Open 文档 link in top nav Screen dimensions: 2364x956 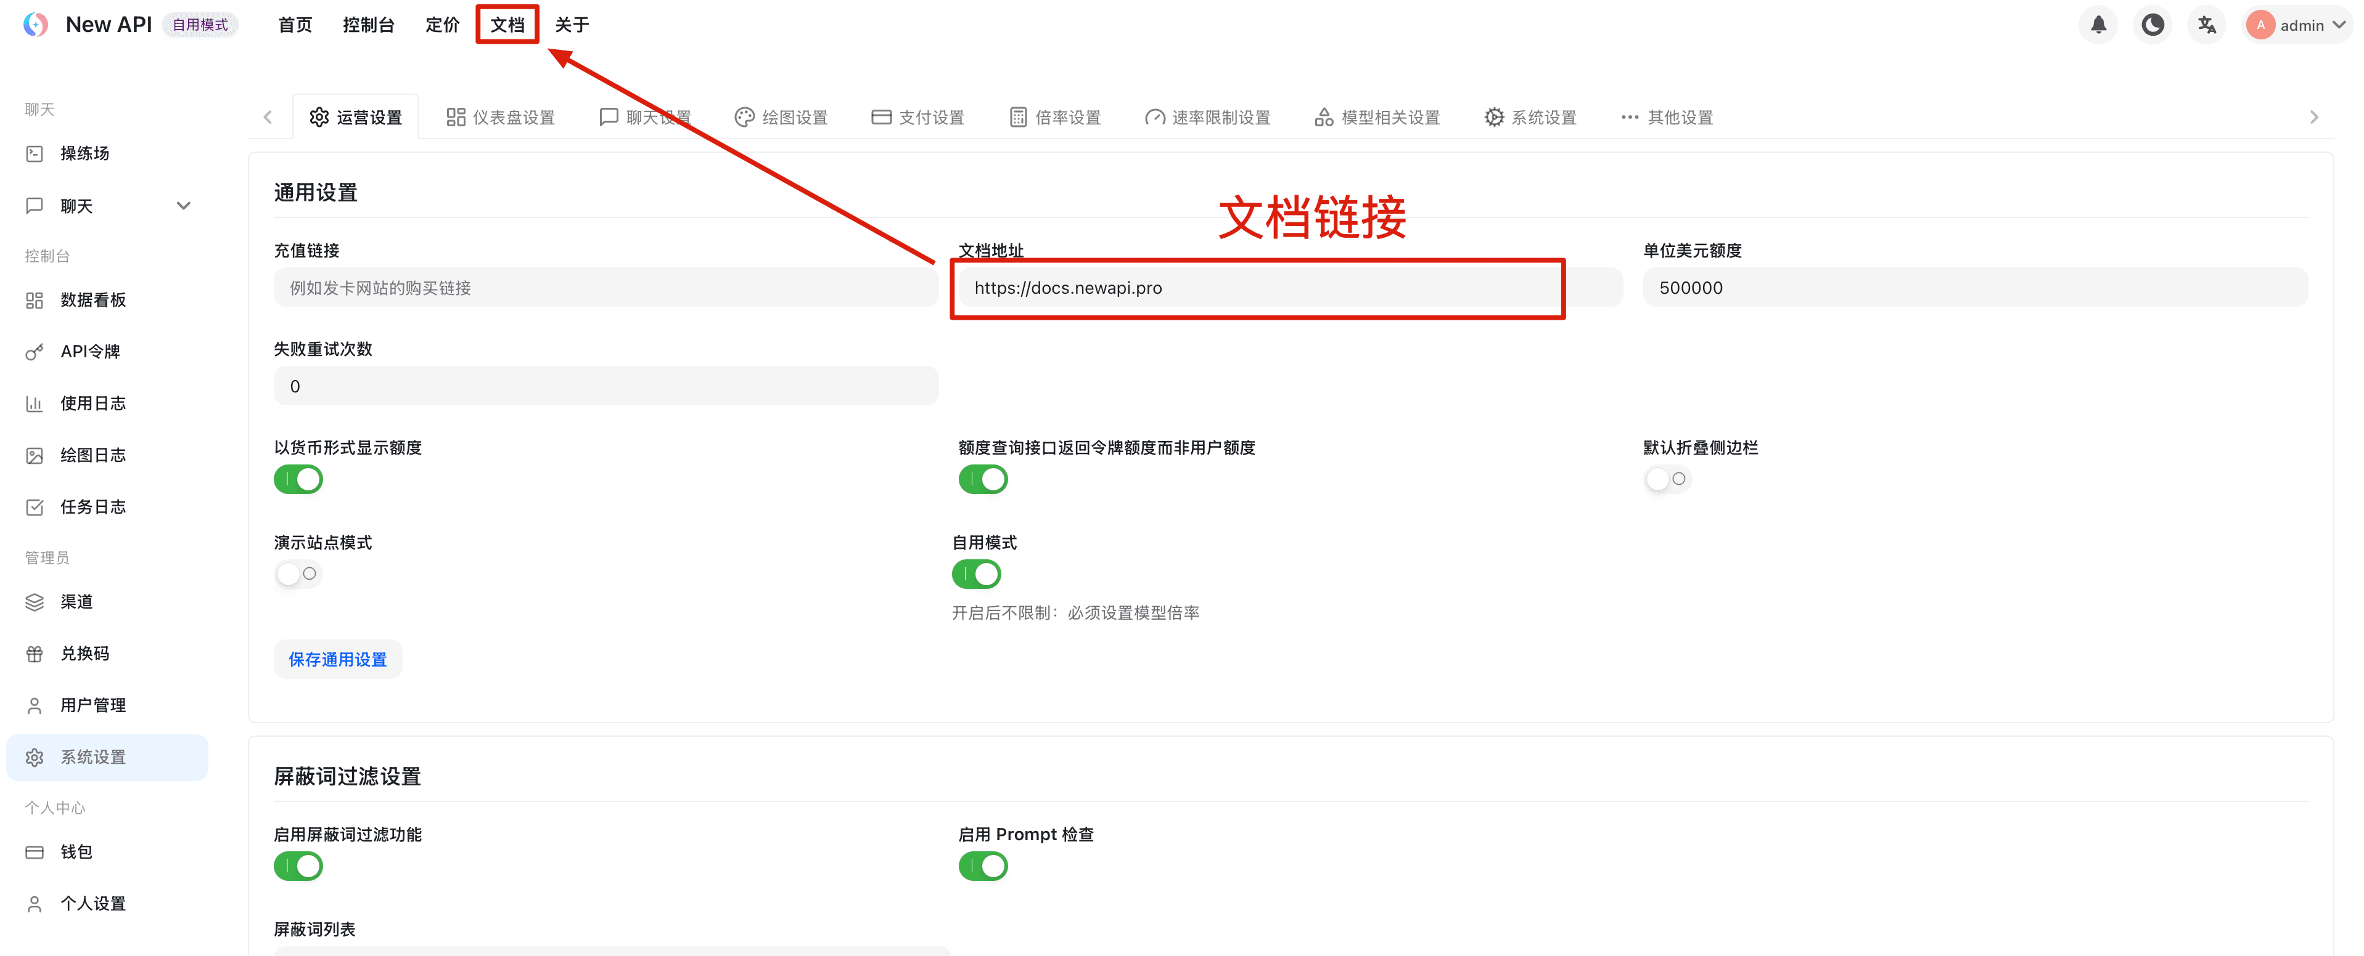coord(507,25)
